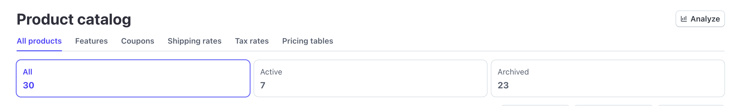
Task: Show only Archived products card
Action: 608,78
